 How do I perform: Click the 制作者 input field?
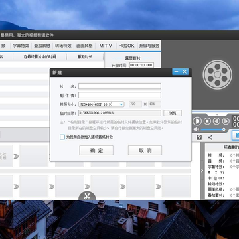point(119,95)
